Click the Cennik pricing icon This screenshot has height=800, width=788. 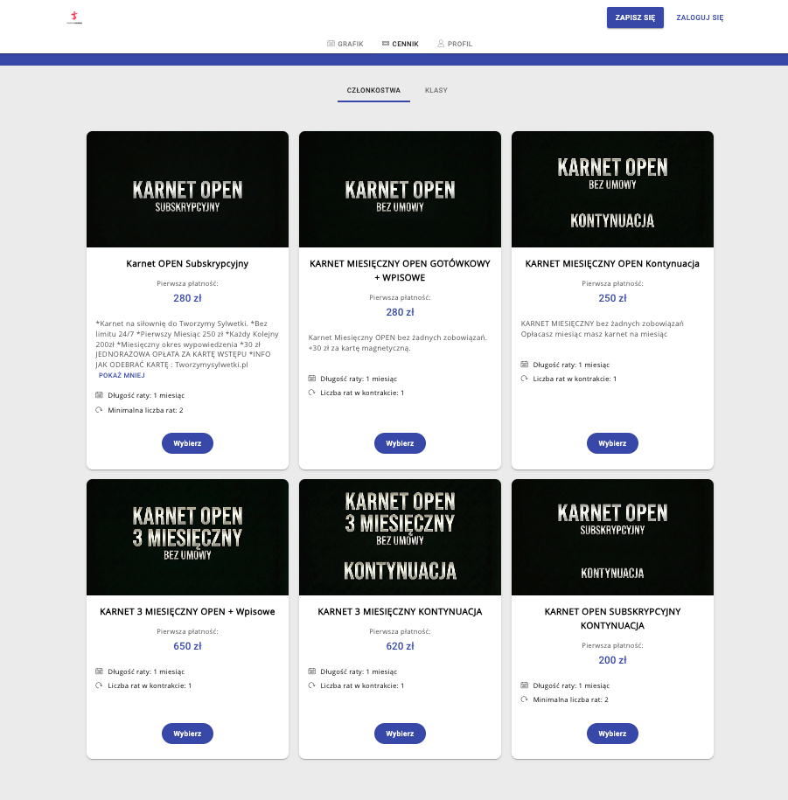(386, 44)
